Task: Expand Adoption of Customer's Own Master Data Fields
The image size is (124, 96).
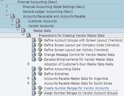Action: pos(29,64)
